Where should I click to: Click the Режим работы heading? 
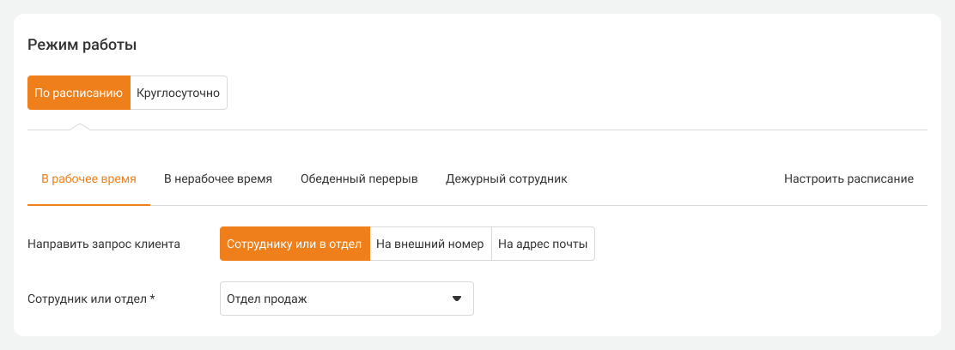pyautogui.click(x=82, y=45)
